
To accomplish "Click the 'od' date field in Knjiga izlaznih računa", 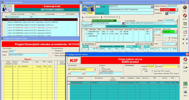I will coord(76,73).
